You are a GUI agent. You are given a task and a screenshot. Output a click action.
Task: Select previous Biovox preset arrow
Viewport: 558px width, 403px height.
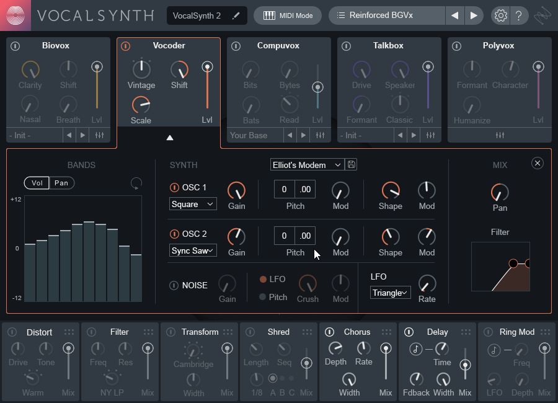point(69,135)
